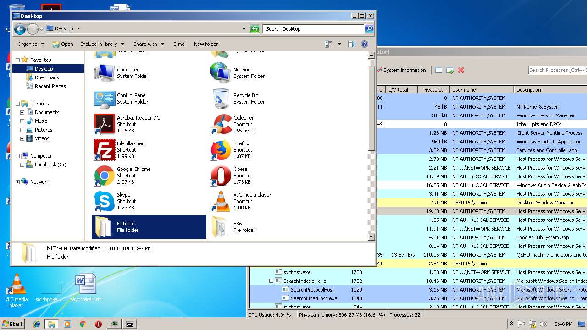Open Windows Media Player from taskbar
Image resolution: width=587 pixels, height=330 pixels.
coord(67,324)
